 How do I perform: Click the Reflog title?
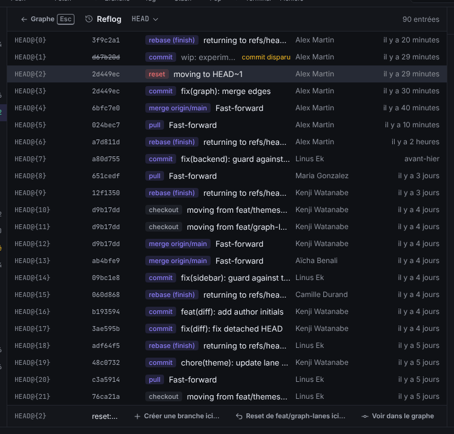[x=109, y=19]
